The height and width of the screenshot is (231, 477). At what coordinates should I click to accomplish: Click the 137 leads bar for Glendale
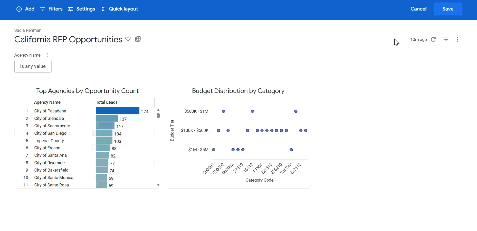click(107, 118)
